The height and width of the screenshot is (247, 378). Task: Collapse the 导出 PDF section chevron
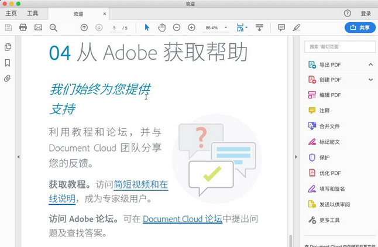[x=371, y=64]
